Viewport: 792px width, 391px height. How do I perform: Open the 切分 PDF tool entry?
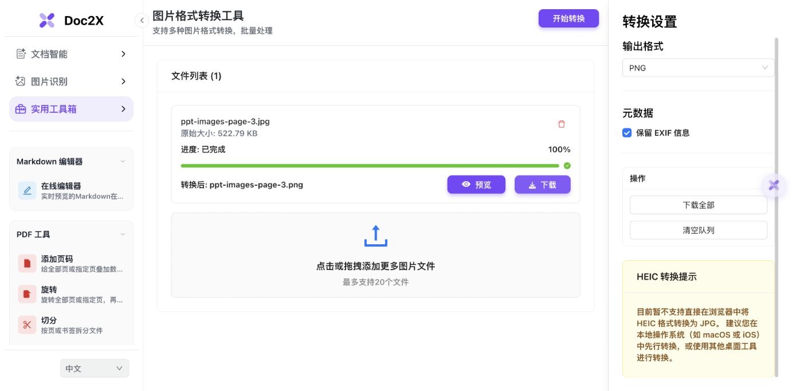[x=71, y=324]
